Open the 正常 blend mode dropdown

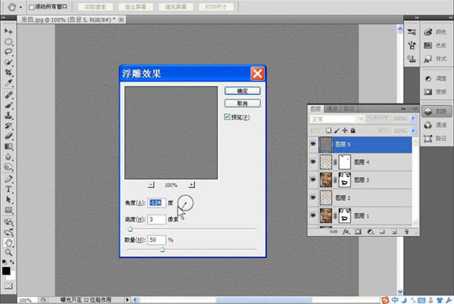click(x=337, y=119)
